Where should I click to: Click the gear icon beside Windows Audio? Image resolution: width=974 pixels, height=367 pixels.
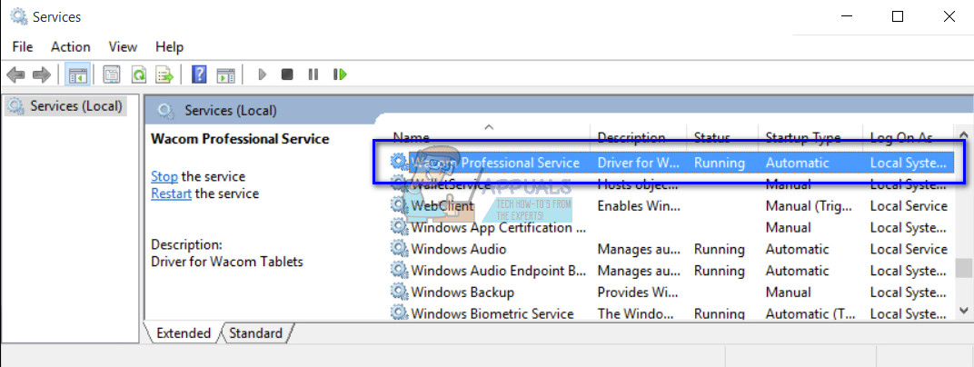(x=399, y=249)
